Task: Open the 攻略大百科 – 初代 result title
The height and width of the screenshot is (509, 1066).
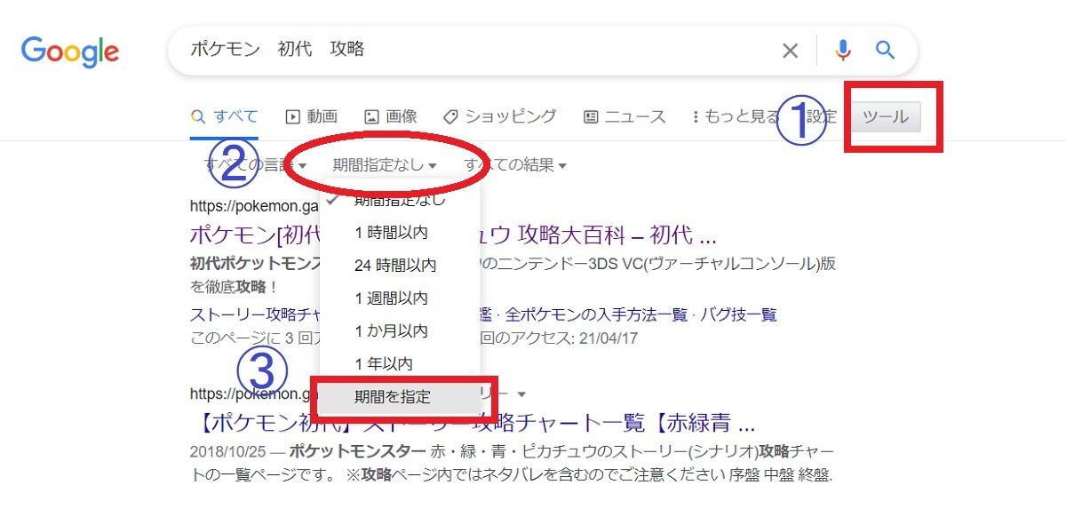Action: 453,237
